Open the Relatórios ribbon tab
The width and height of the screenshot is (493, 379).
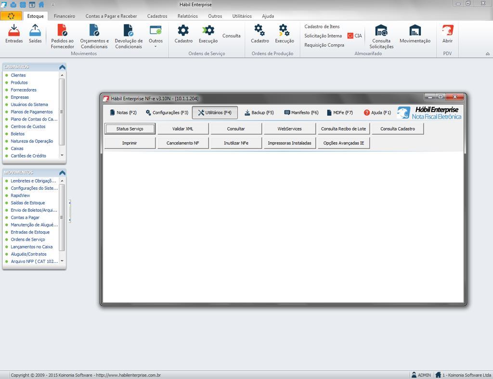click(188, 16)
